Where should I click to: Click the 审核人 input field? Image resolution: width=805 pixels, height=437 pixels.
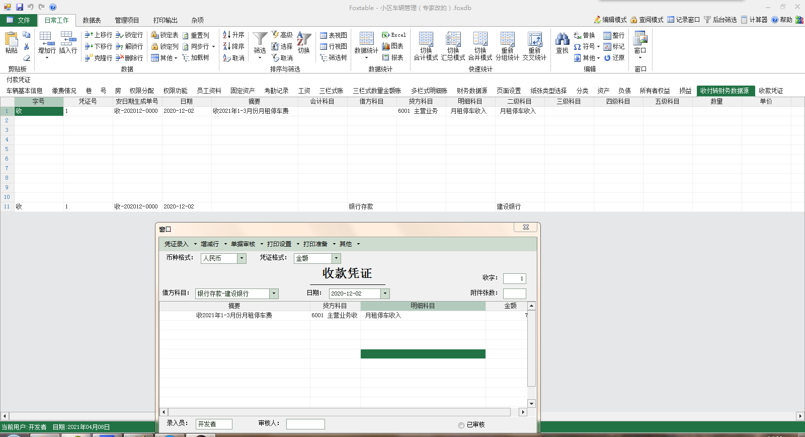[x=305, y=424]
